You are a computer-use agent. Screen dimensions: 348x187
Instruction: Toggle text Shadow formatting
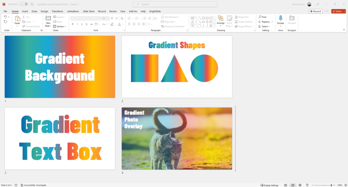point(87,24)
